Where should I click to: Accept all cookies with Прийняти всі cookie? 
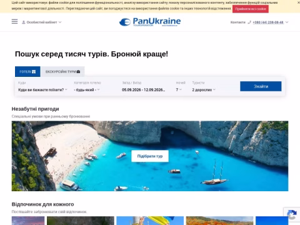tap(251, 9)
